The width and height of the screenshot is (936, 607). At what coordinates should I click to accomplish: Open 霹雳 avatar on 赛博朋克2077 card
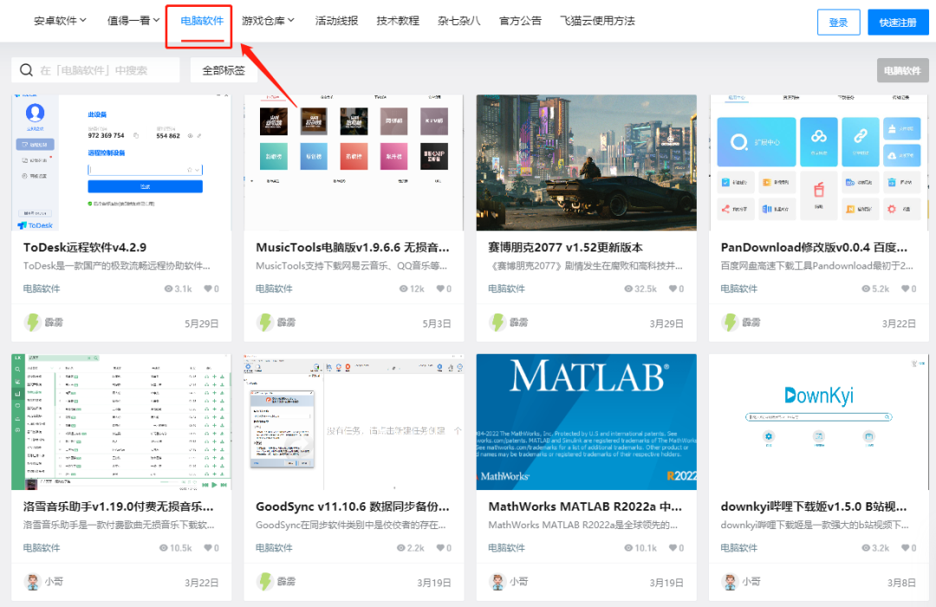[497, 323]
